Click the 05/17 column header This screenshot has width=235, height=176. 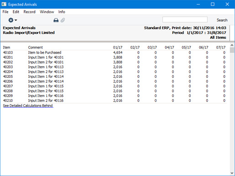[186, 48]
